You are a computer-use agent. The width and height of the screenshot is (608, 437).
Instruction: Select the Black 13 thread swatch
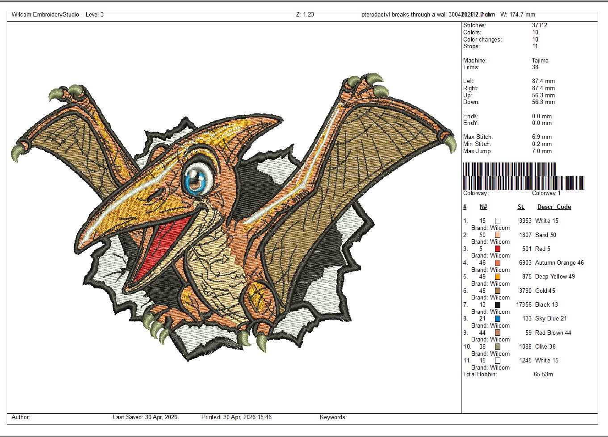(x=497, y=305)
